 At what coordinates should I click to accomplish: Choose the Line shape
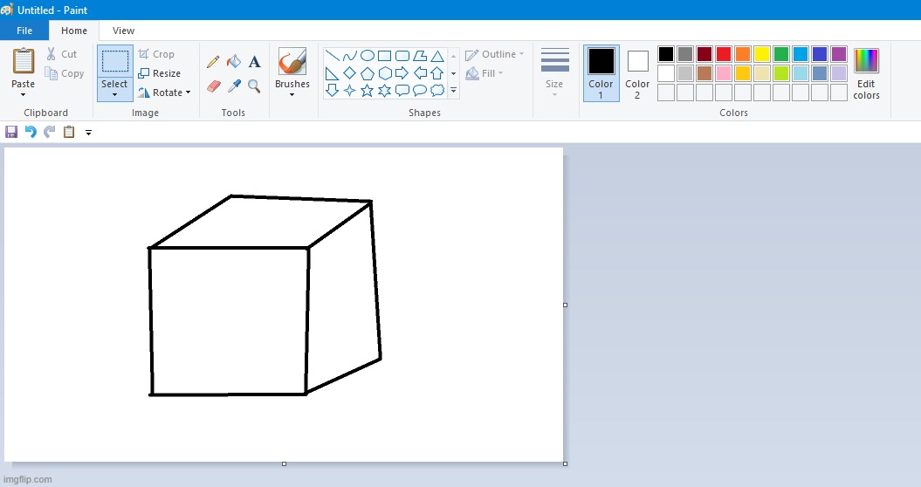tap(333, 56)
